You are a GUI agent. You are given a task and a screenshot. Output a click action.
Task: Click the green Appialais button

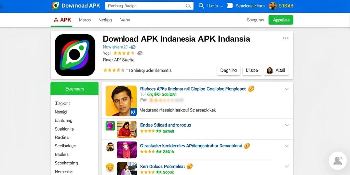[281, 20]
